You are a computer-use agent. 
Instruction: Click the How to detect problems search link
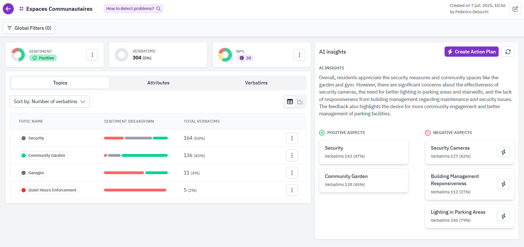coord(133,9)
